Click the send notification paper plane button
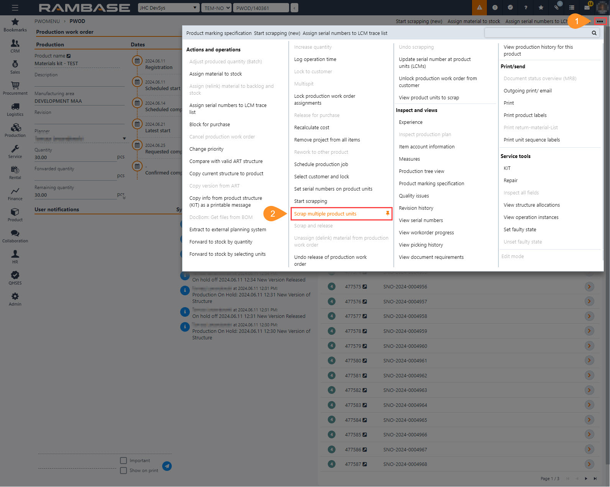 167,466
